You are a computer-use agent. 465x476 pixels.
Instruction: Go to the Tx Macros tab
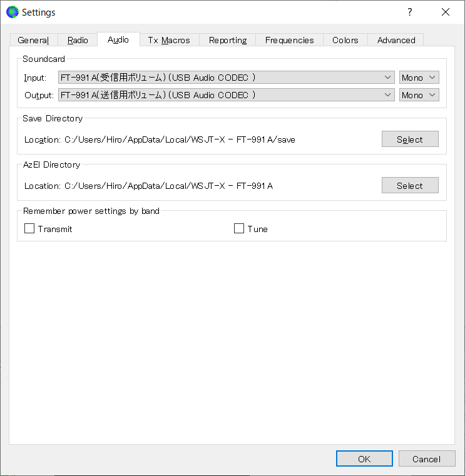(169, 40)
